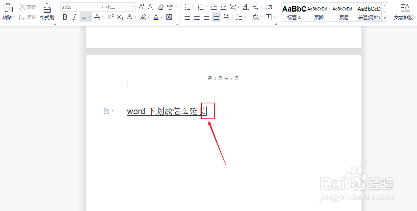Select the Format Painter (格式刷) tool
The height and width of the screenshot is (211, 417).
pyautogui.click(x=47, y=12)
